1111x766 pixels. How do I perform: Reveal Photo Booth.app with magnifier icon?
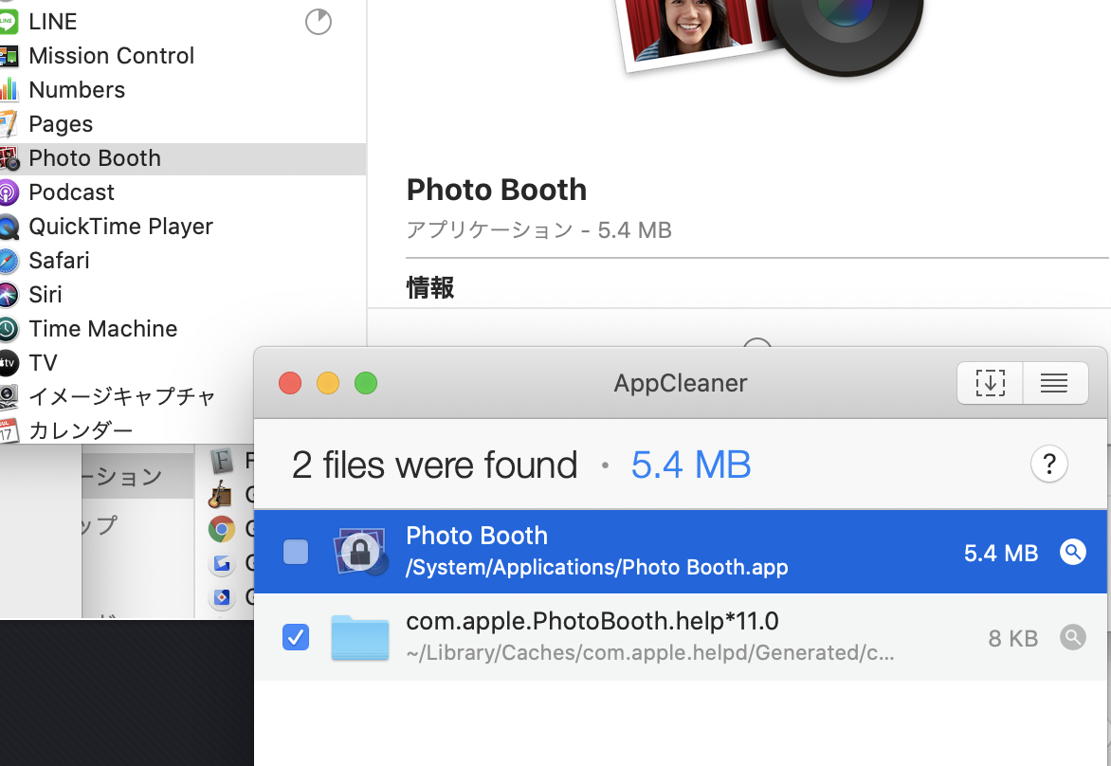(1073, 552)
